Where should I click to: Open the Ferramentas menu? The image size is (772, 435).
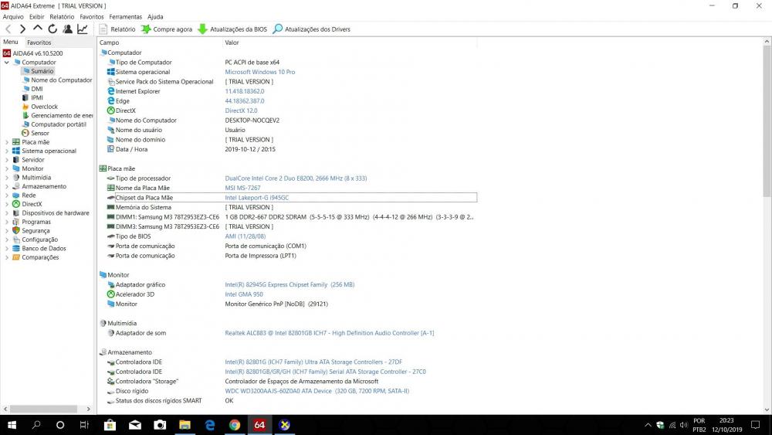click(126, 16)
